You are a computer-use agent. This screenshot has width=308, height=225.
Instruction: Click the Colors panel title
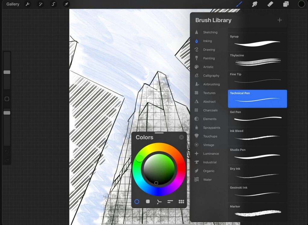point(144,137)
